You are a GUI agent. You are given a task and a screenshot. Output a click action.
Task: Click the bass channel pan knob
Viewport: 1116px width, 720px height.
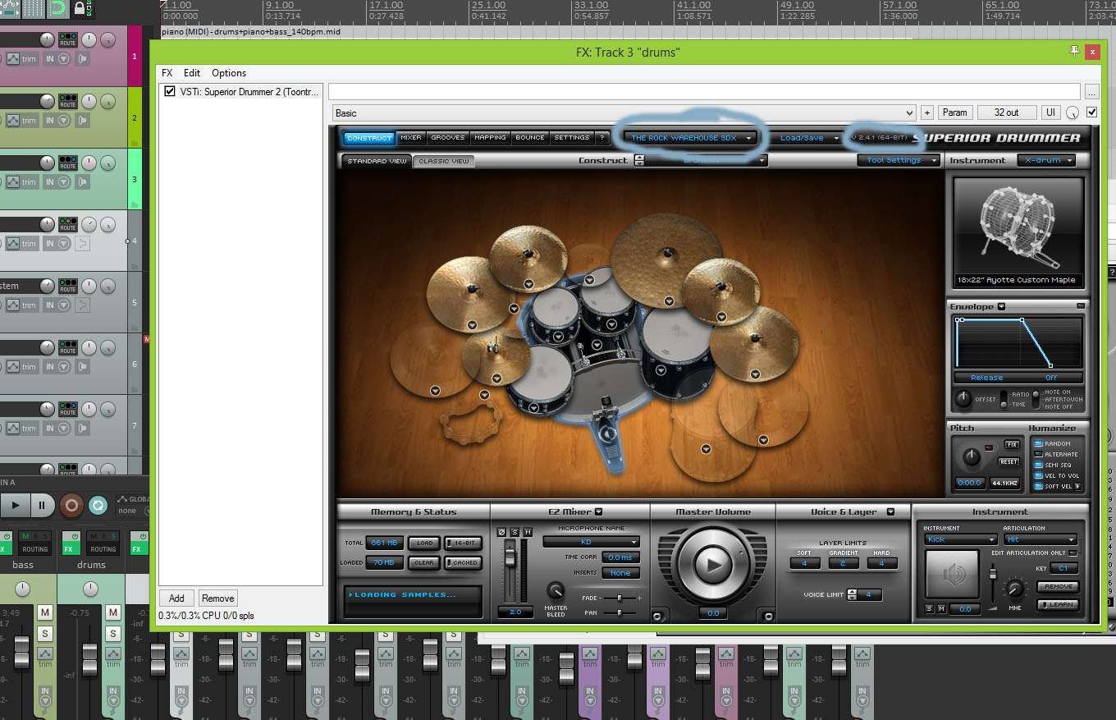(x=22, y=589)
